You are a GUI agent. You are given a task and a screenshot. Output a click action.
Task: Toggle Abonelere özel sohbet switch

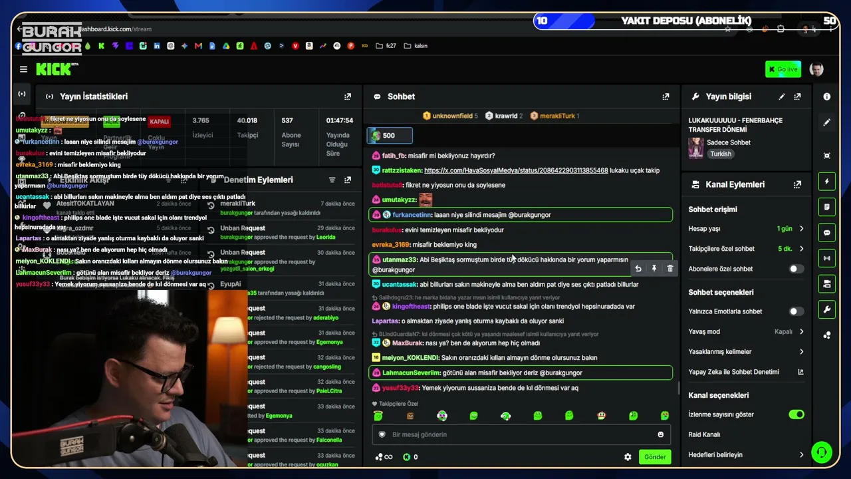796,269
